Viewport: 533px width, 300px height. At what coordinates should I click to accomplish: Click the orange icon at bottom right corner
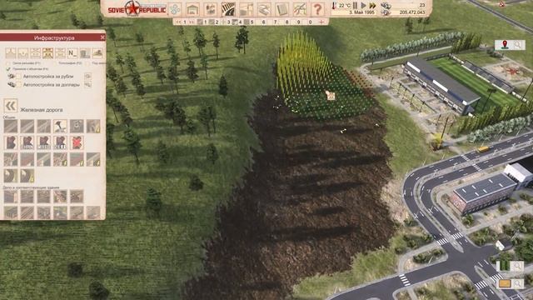(505, 283)
